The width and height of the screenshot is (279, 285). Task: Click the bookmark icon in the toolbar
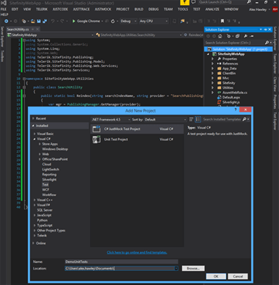click(222, 21)
